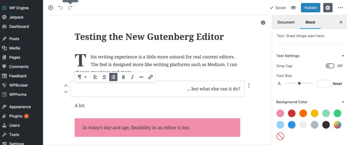This screenshot has height=145, width=347.
Task: Open settings with the gear icon
Action: 328,8
